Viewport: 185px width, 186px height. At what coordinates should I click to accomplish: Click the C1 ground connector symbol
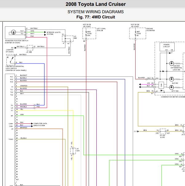pyautogui.click(x=137, y=131)
